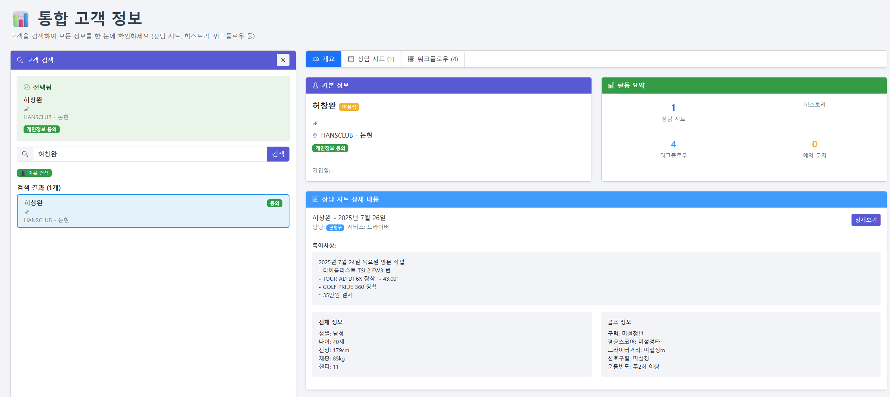
Task: Switch to the 상담 시트 (1) tab
Action: [x=371, y=59]
